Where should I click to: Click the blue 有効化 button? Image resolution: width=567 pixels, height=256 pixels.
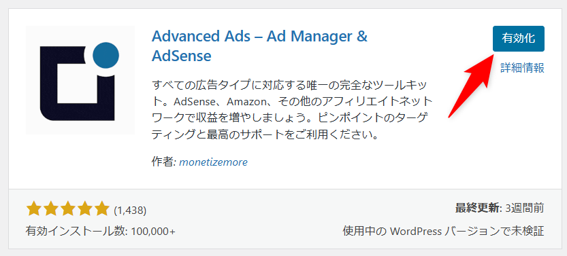click(519, 39)
